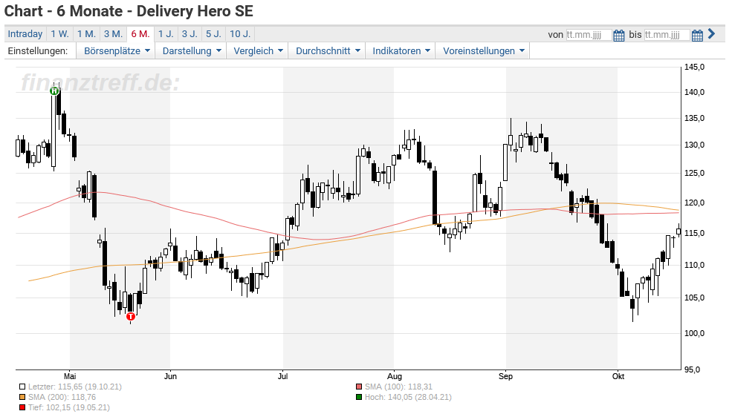732x414 pixels.
Task: Click the 'Jun' x-axis label
Action: (170, 376)
